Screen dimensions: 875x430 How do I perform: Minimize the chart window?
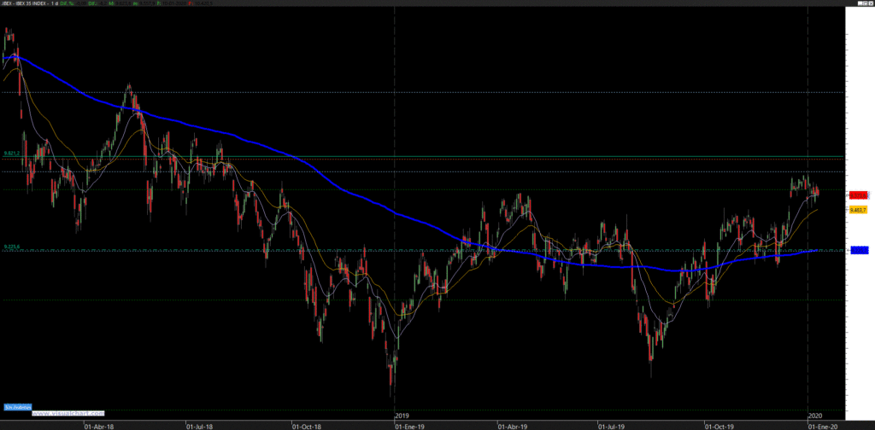coord(860,3)
